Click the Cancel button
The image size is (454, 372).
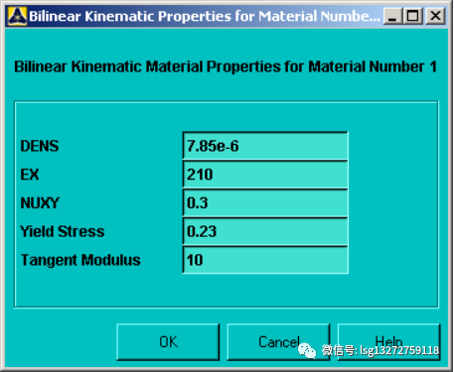278,342
